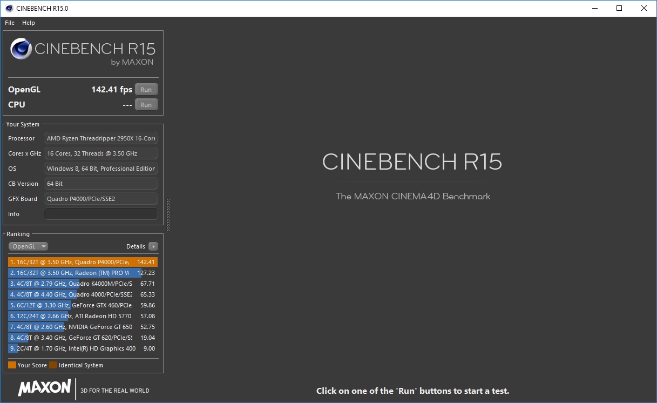Viewport: 657px width, 403px height.
Task: Click the Cinebench title bar app icon
Action: pyautogui.click(x=9, y=8)
